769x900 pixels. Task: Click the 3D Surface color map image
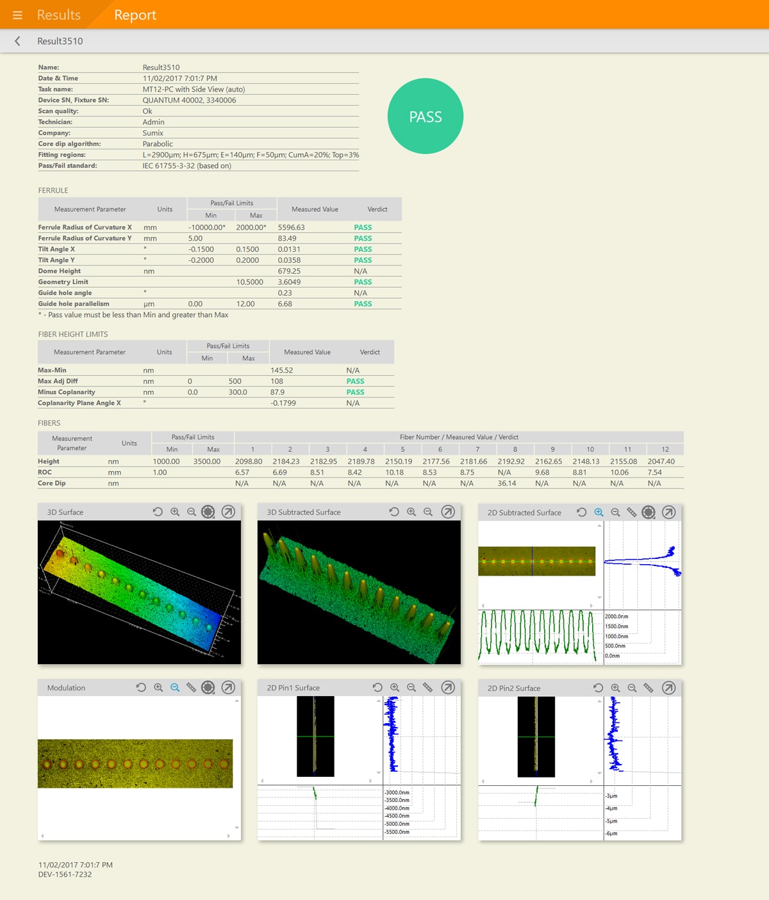tap(139, 592)
